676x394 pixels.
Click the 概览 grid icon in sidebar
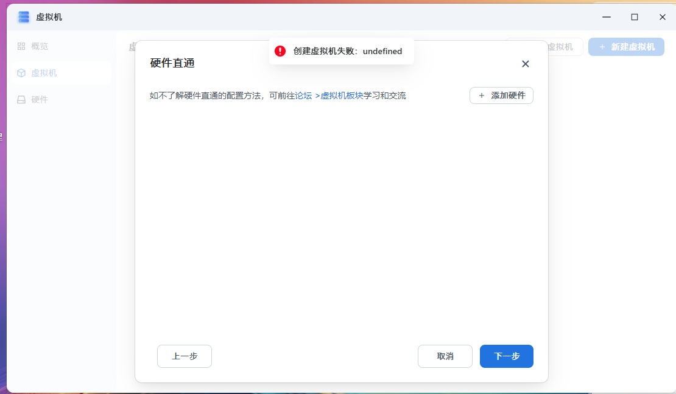21,46
